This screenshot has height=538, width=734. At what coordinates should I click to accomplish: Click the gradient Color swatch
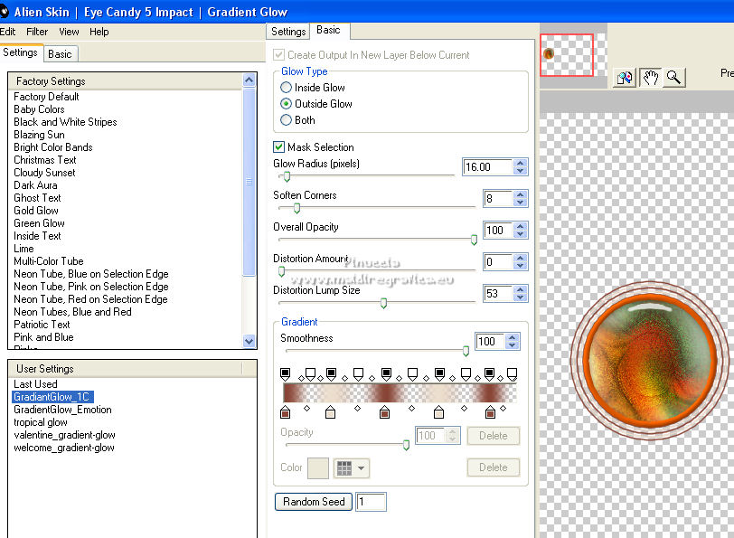pos(318,467)
